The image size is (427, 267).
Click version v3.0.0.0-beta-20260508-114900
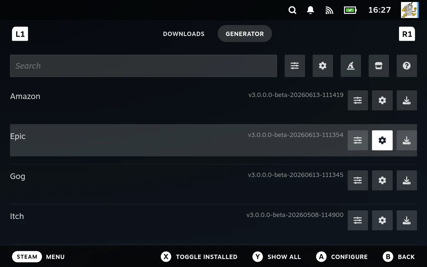(x=295, y=215)
